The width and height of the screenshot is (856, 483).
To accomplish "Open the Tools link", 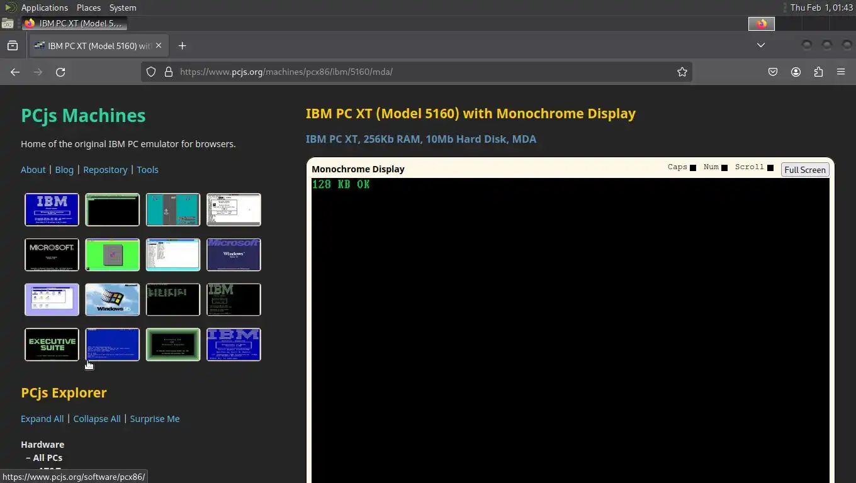I will click(147, 170).
